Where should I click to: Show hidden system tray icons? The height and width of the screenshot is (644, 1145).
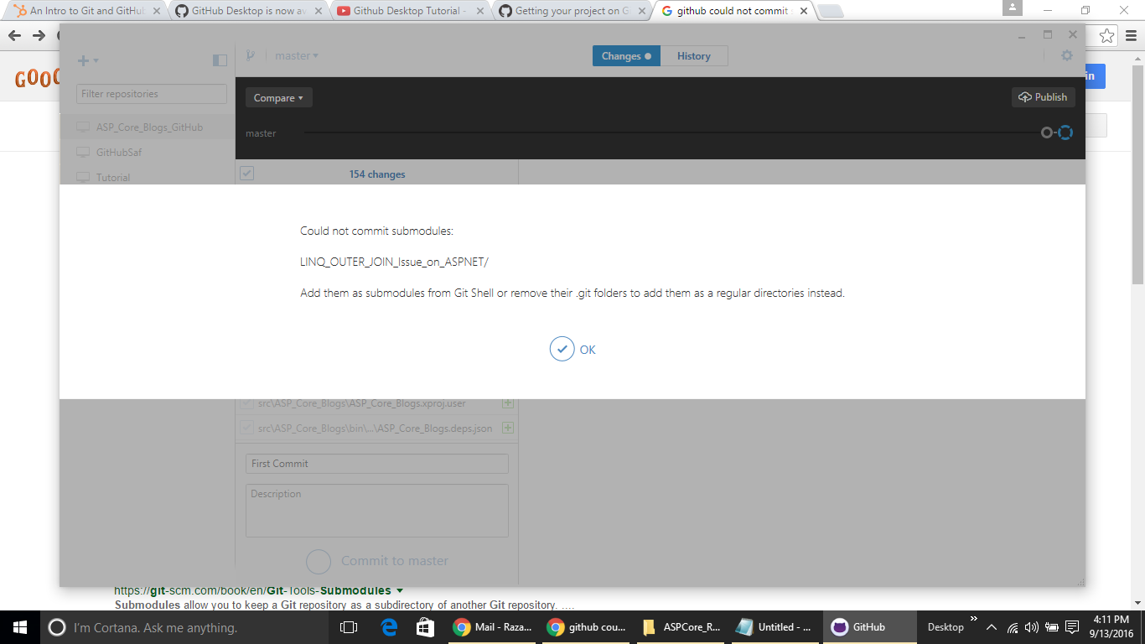(992, 627)
